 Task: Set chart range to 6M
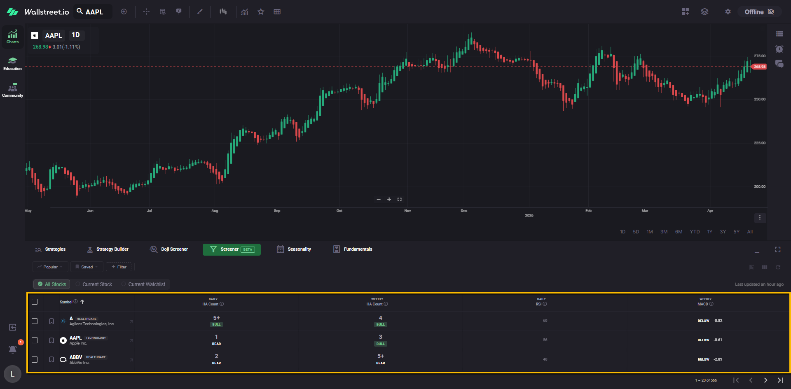[x=679, y=232]
